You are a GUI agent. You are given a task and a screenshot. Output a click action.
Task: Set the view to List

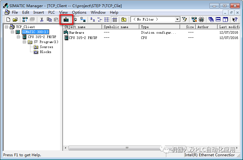[107, 19]
